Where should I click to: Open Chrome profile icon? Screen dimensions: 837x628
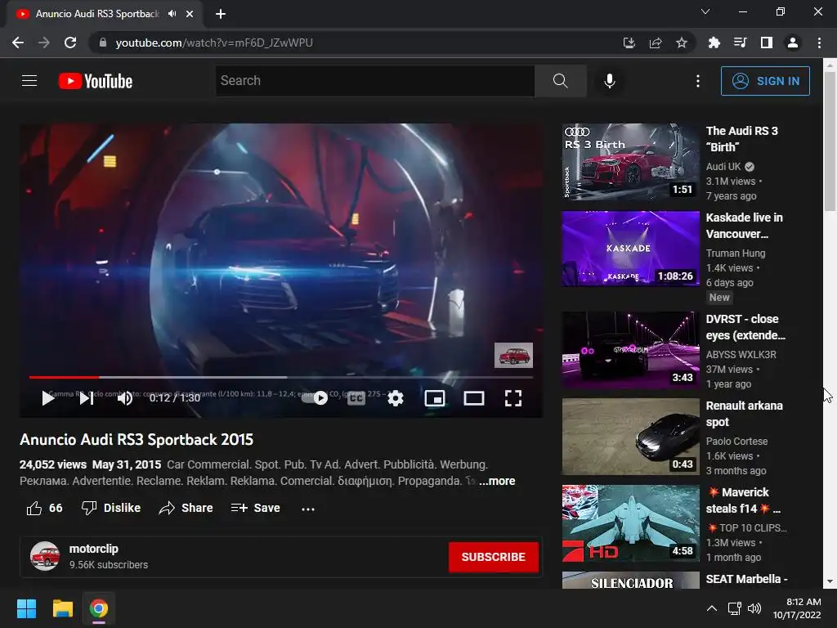tap(793, 43)
